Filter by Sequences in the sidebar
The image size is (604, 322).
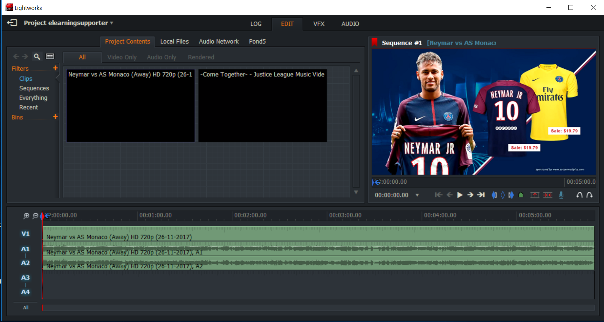(x=34, y=88)
